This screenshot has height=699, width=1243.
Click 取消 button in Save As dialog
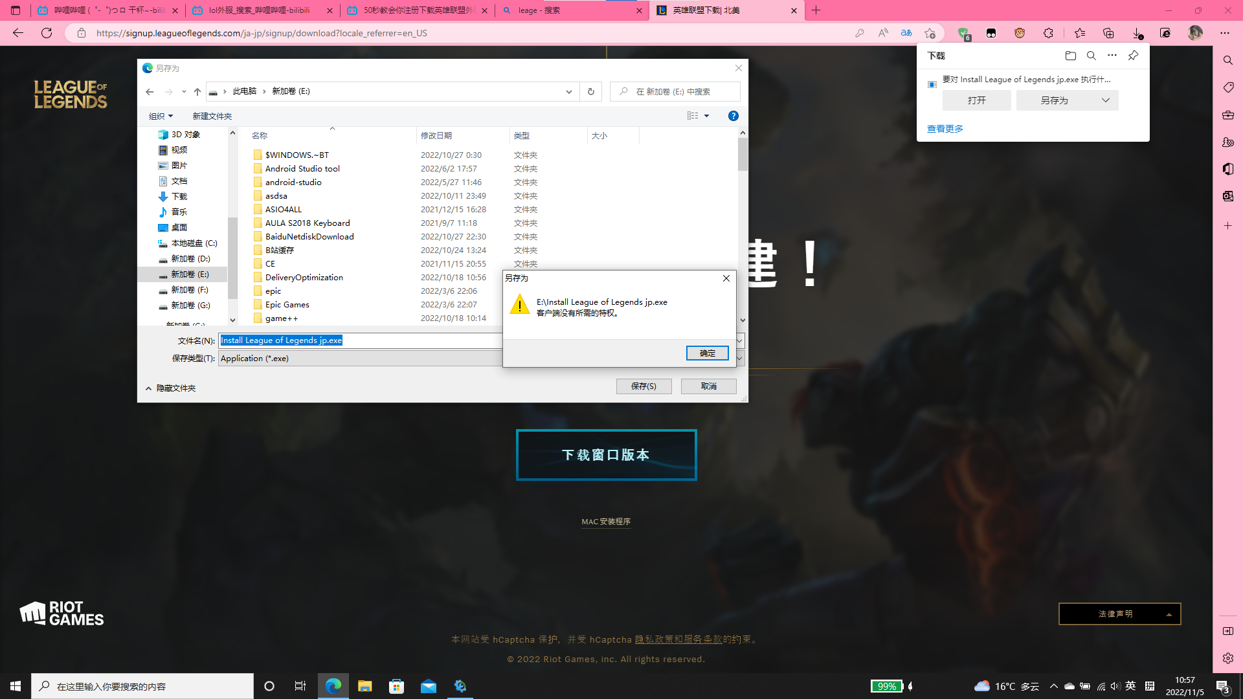point(708,386)
